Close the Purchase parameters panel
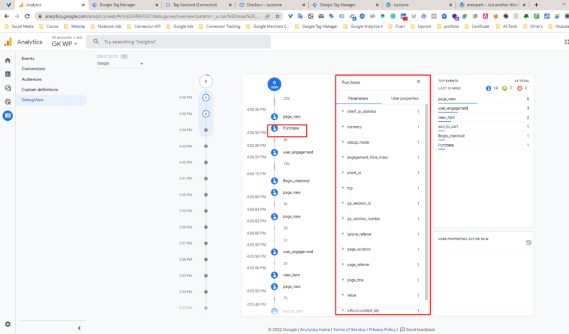 [418, 82]
